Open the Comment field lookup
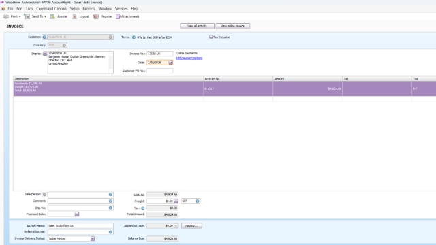This screenshot has width=436, height=245. click(x=110, y=201)
